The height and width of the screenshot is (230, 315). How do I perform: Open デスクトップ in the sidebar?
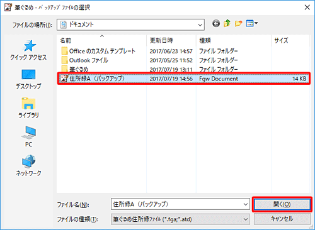point(28,79)
